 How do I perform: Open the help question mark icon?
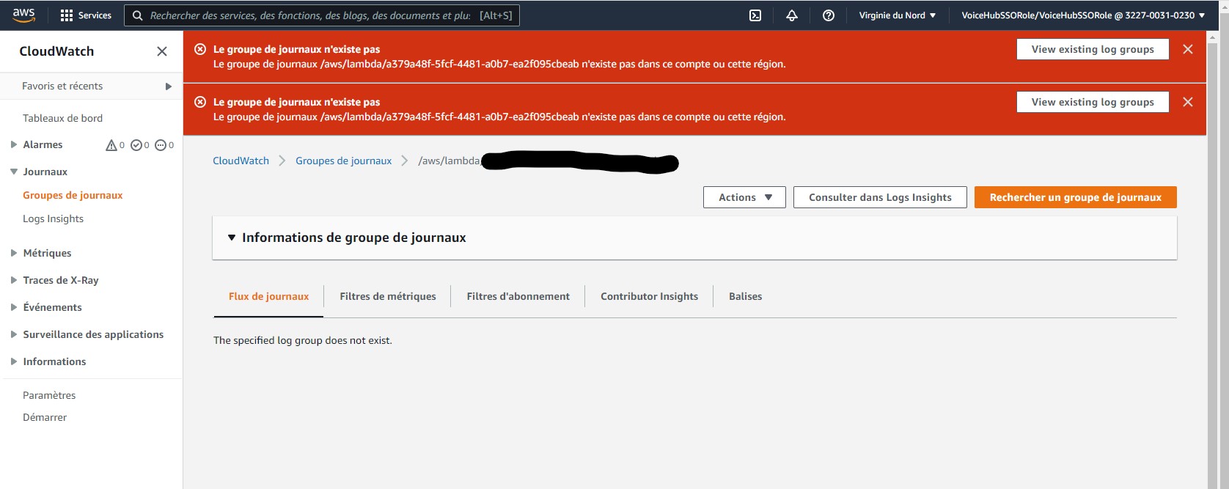coord(829,15)
